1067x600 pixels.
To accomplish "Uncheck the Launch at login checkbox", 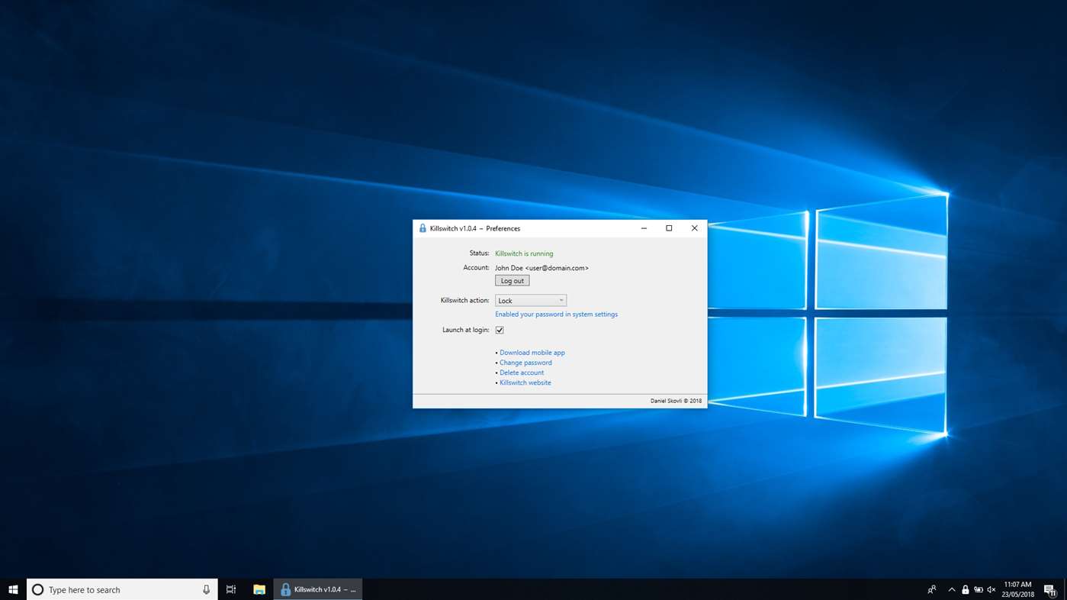I will (x=500, y=331).
